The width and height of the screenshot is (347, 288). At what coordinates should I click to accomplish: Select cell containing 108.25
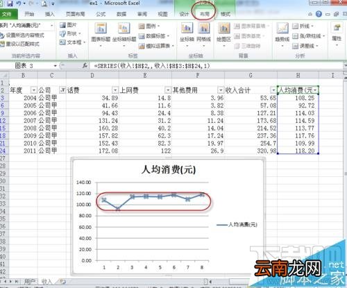(298, 98)
